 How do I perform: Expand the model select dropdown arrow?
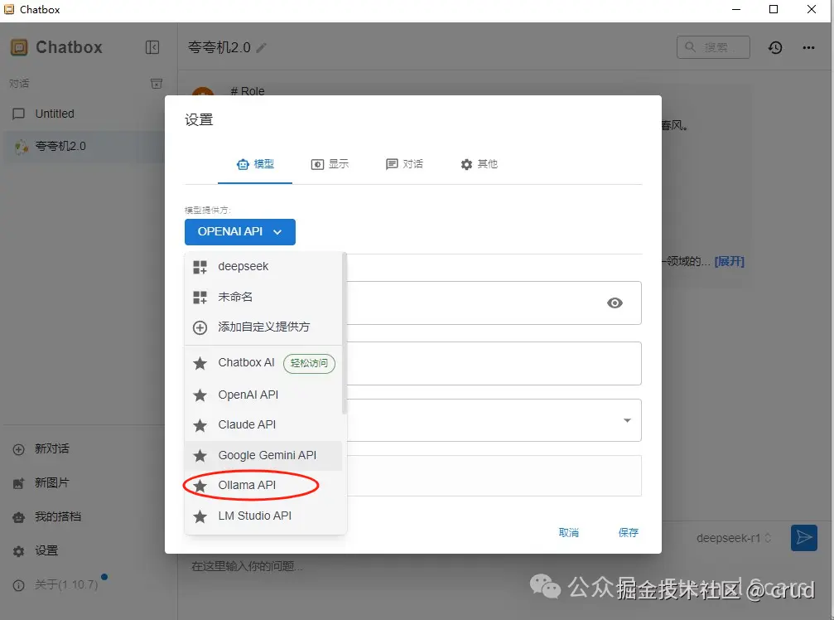627,420
